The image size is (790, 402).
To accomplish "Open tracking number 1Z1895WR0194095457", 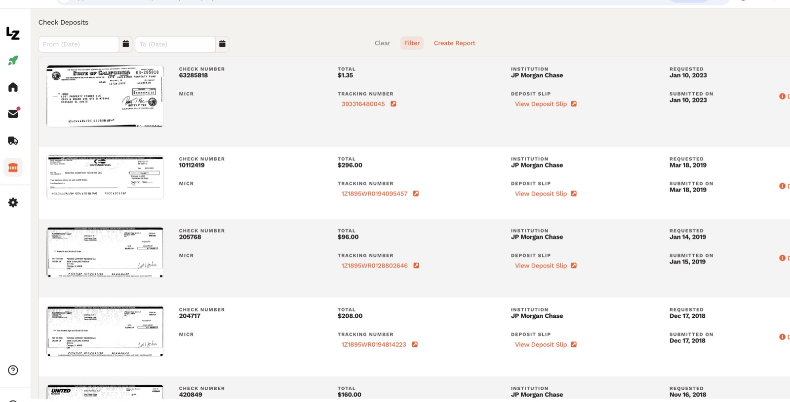I will click(374, 194).
